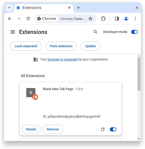
Task: Open the side panel
Action: [117, 19]
